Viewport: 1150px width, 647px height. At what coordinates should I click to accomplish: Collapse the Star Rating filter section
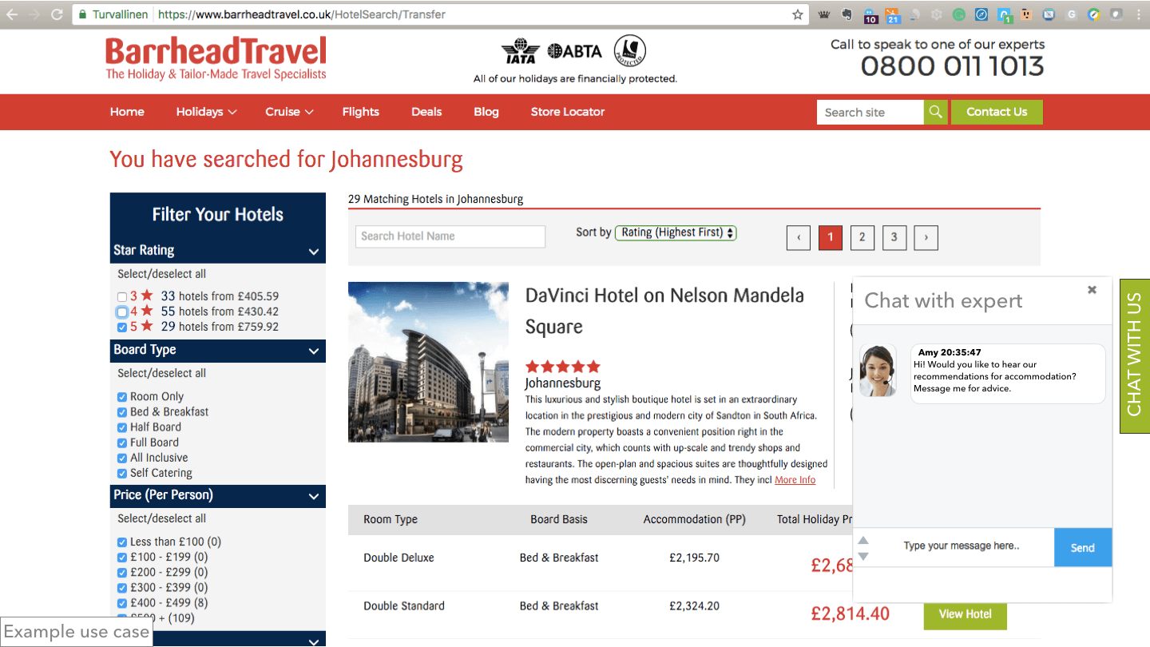tap(313, 252)
